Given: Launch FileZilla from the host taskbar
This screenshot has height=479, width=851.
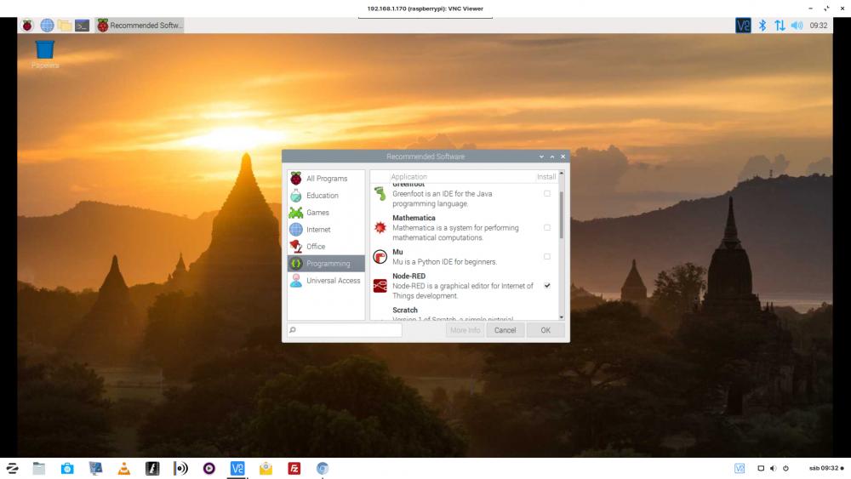Looking at the screenshot, I should (x=294, y=469).
